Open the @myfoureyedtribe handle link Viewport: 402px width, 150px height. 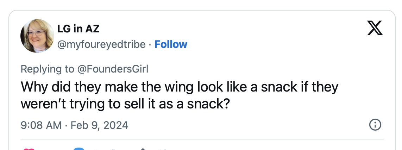coord(101,44)
